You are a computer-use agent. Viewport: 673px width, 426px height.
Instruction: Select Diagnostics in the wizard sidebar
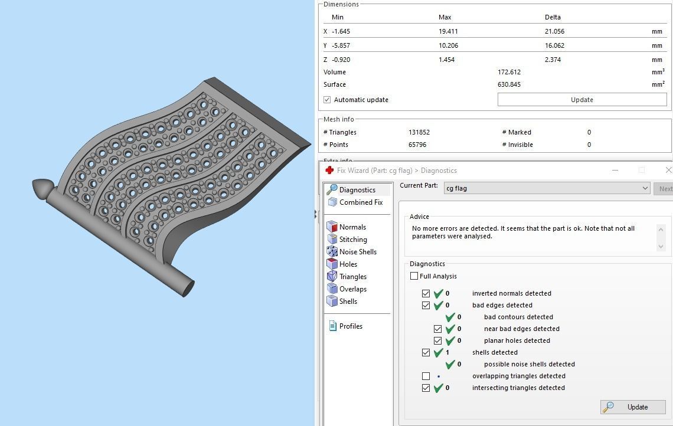tap(358, 189)
